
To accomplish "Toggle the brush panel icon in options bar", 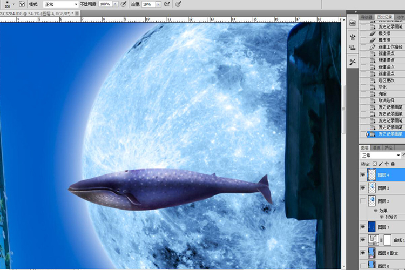I will tap(22, 4).
